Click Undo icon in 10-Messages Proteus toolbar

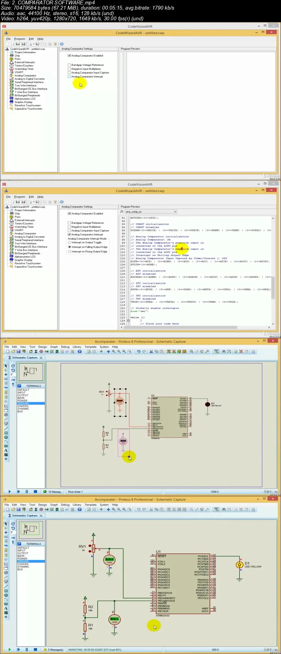139,351
